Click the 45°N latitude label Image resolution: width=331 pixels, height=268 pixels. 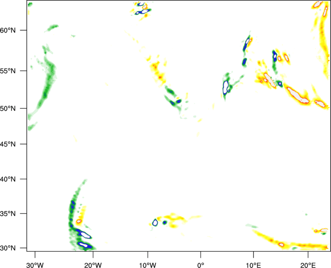click(x=8, y=144)
